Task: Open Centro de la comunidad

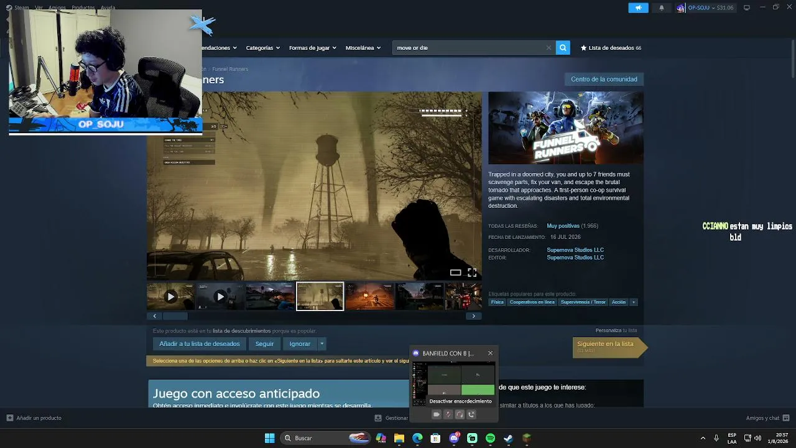Action: (x=604, y=79)
